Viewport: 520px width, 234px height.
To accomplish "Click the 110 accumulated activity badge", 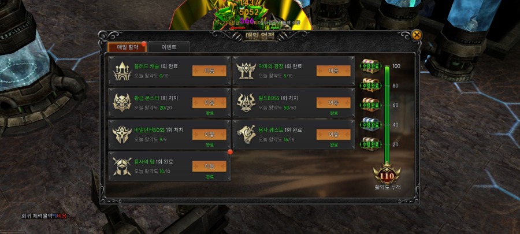I will [387, 174].
